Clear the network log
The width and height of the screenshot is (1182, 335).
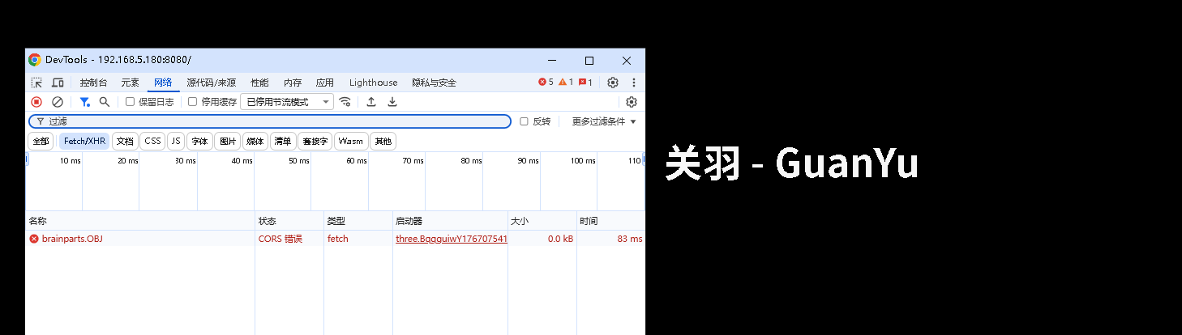pyautogui.click(x=58, y=102)
